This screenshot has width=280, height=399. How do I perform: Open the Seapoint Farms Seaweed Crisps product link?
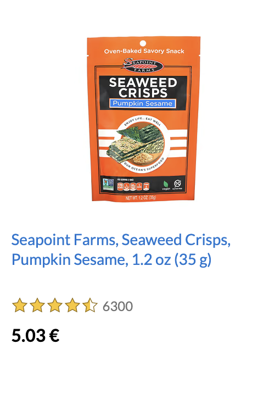tap(121, 250)
